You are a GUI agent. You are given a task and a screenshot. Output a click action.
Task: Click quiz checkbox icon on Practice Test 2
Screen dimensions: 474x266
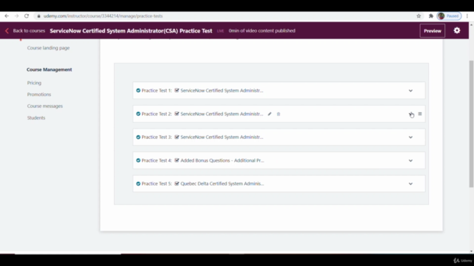point(177,114)
